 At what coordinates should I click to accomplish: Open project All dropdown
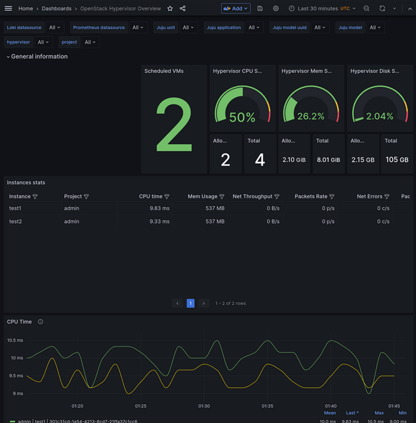coord(90,42)
